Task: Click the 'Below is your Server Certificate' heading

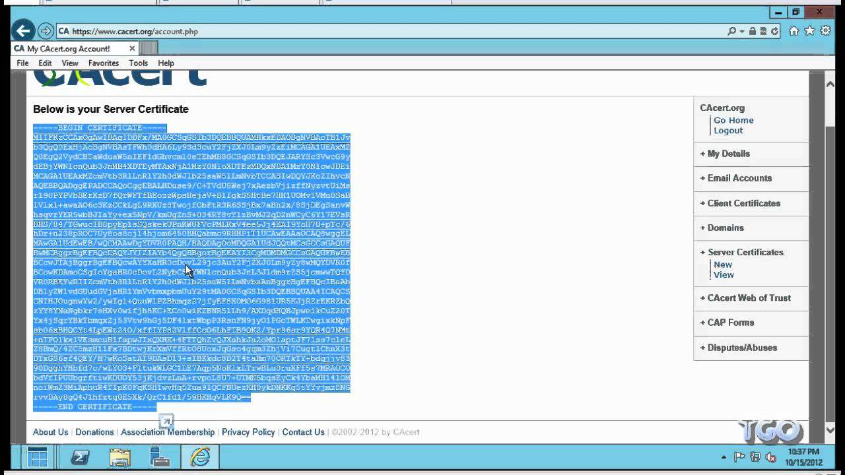Action: (111, 110)
